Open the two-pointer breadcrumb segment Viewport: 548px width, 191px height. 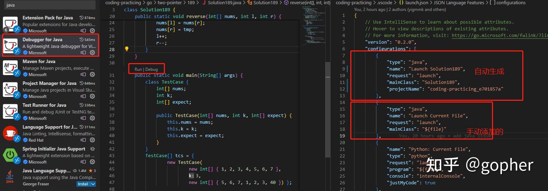(x=169, y=2)
